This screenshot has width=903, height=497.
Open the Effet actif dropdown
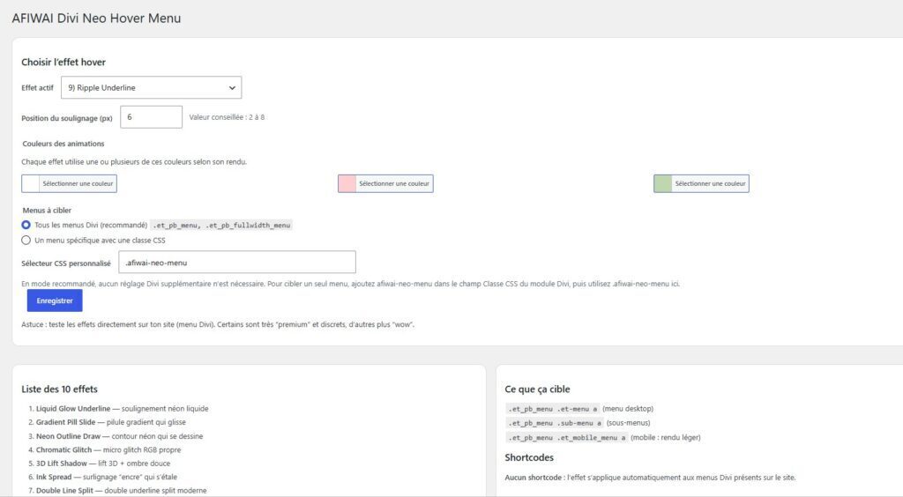pos(151,87)
